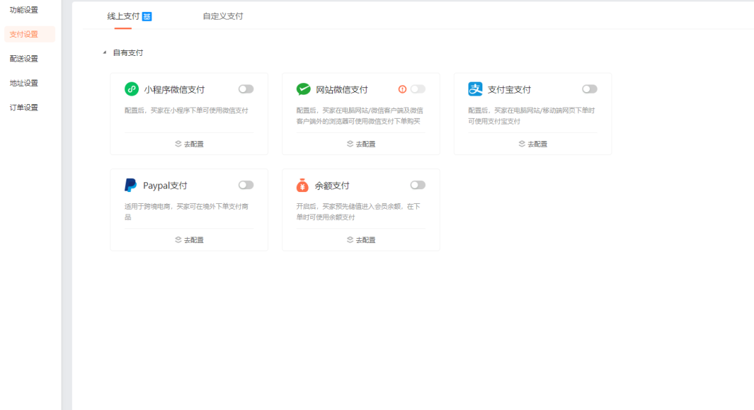The image size is (754, 410).
Task: Click the PayPal logo on Paypal支付 card
Action: tap(131, 184)
